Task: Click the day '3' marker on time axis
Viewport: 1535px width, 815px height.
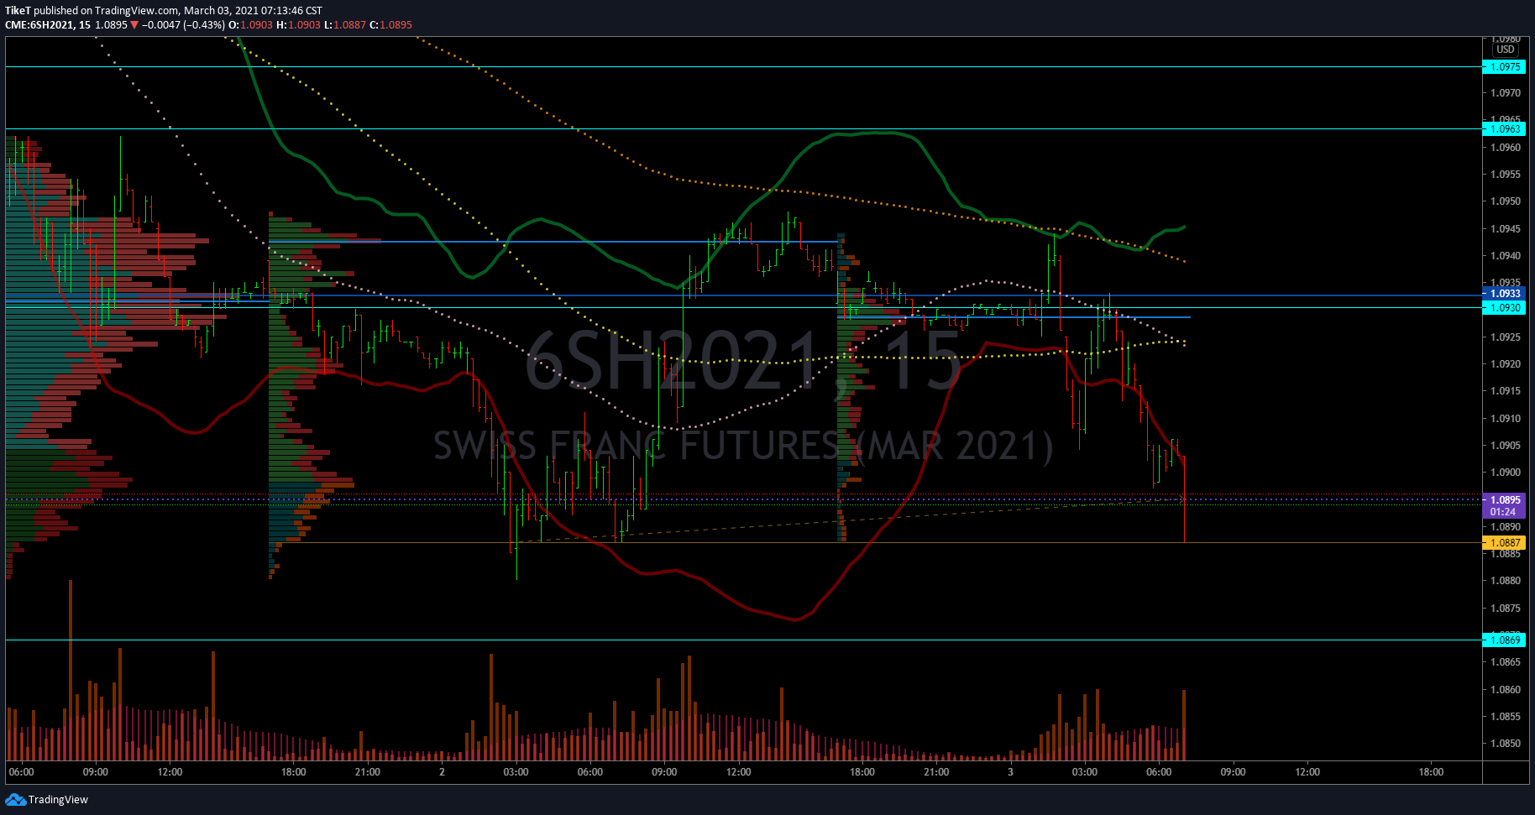Action: [1010, 772]
